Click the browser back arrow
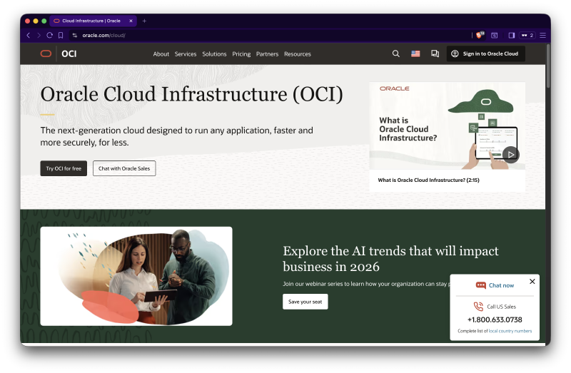 click(x=29, y=35)
